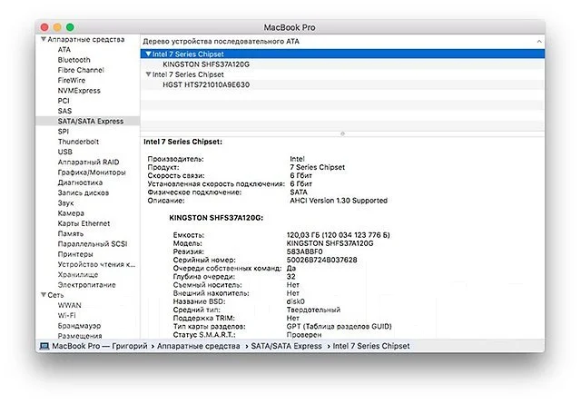Open Параллельный SCSI section

(93, 244)
